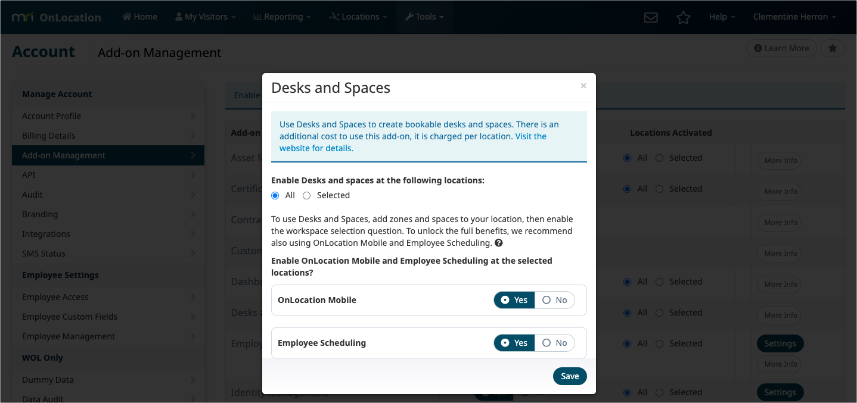Open Employee Management in sidebar

(x=108, y=336)
